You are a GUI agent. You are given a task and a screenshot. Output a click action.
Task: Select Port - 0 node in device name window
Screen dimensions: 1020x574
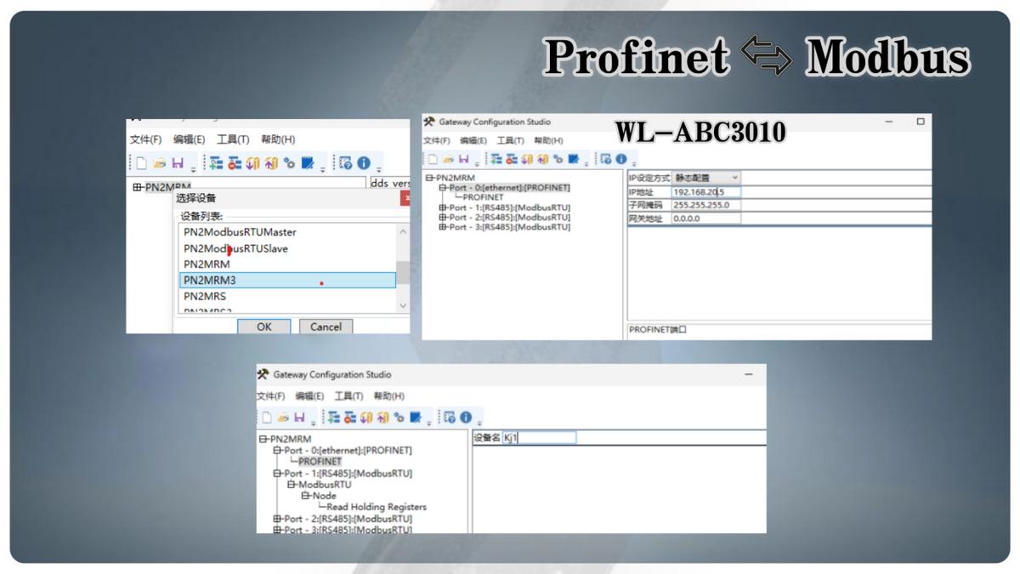tap(348, 451)
